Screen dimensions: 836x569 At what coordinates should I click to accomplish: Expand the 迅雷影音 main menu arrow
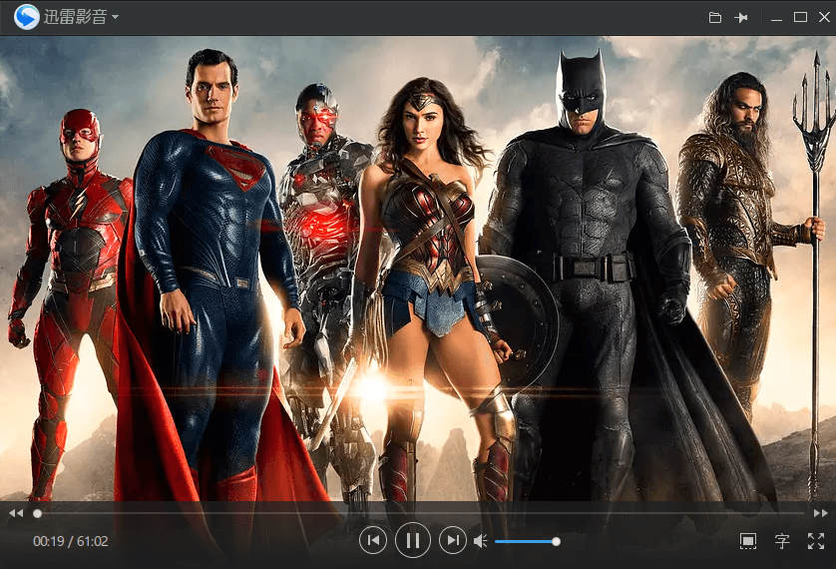(x=116, y=18)
